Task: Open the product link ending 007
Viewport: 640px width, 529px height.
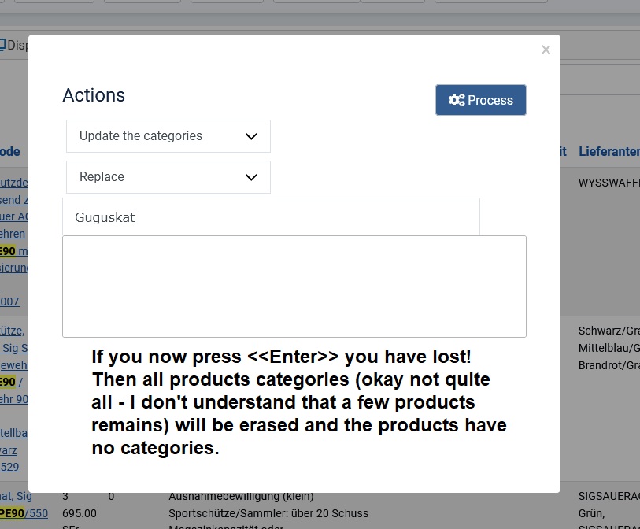Action: click(9, 301)
